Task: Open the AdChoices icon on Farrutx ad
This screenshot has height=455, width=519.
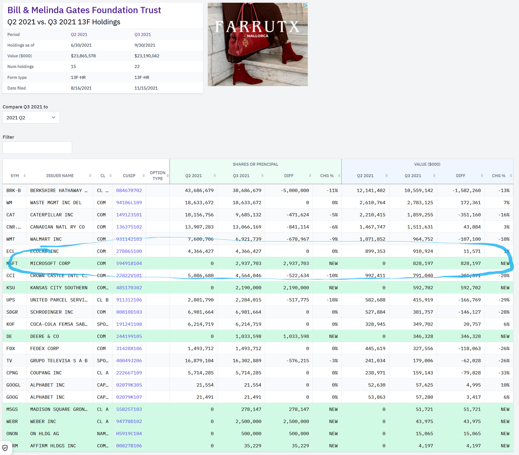Action: pos(305,6)
